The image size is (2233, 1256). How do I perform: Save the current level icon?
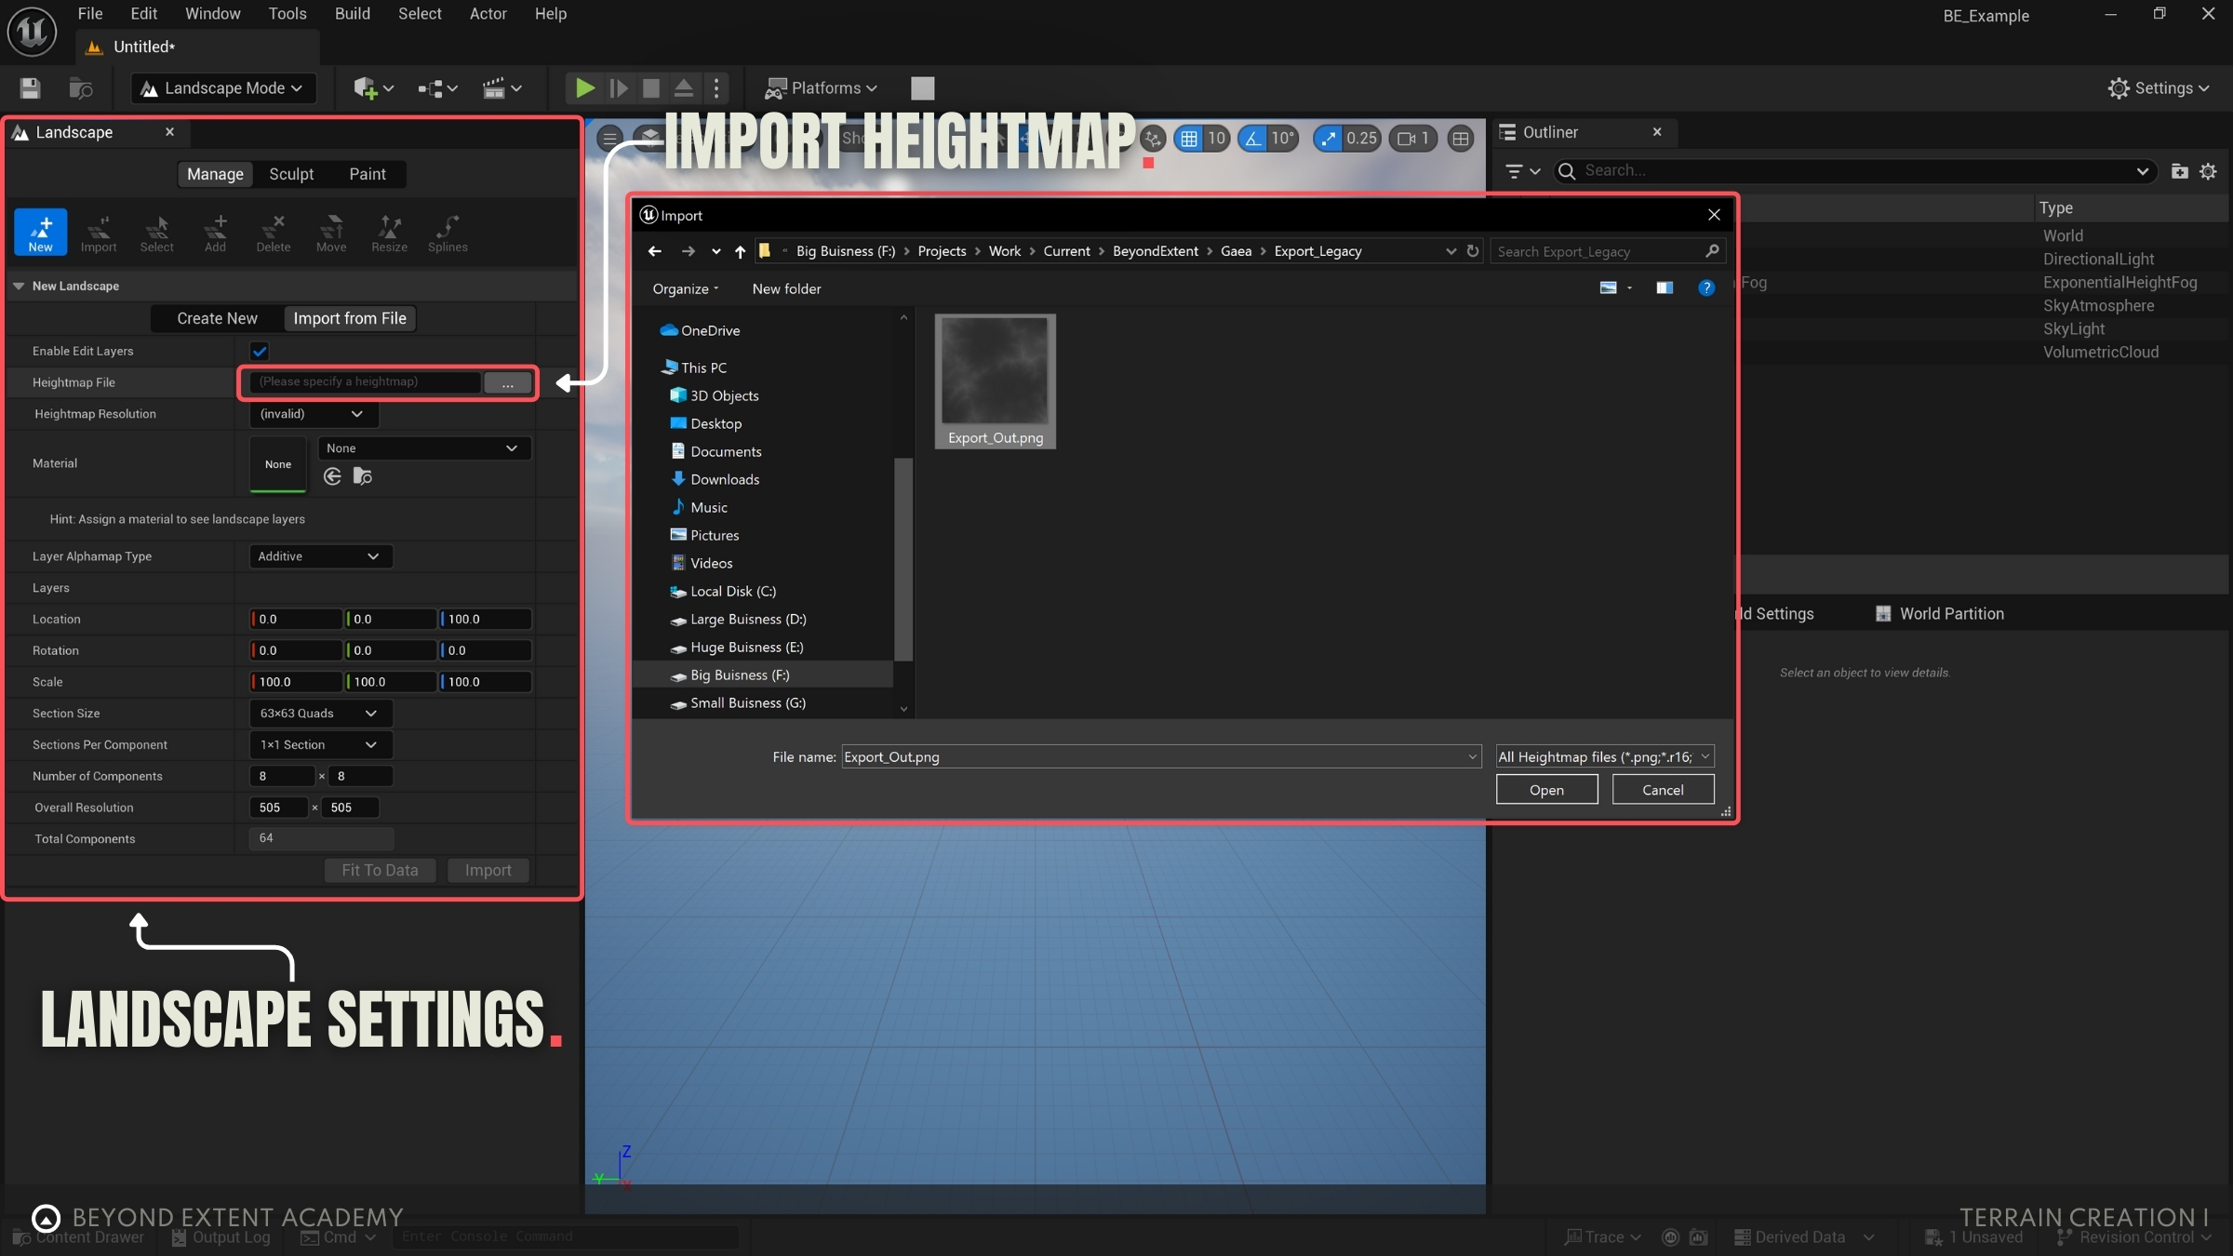click(x=30, y=88)
